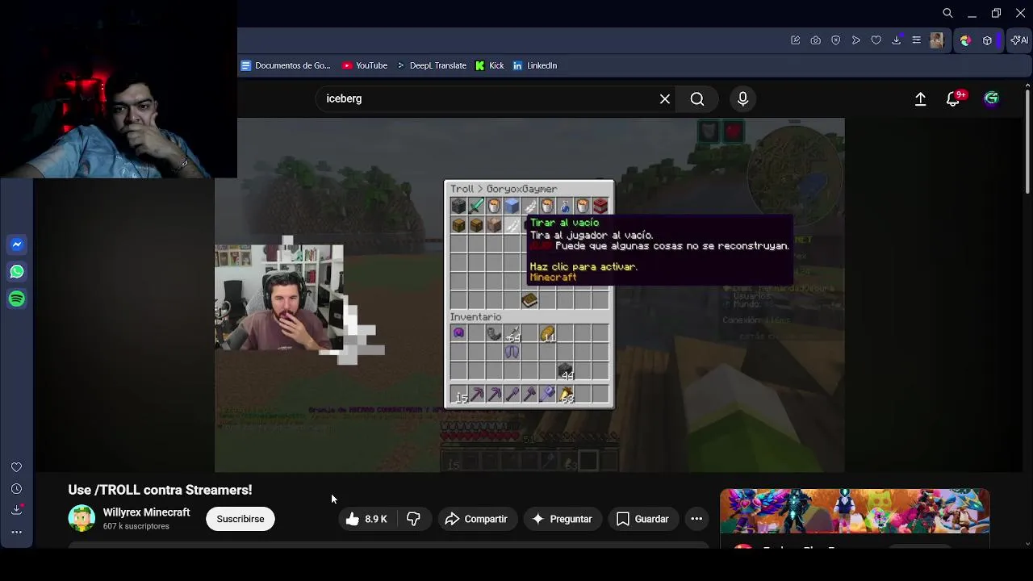The image size is (1033, 581).
Task: Open the DeepL Translate bookmark
Action: click(431, 65)
